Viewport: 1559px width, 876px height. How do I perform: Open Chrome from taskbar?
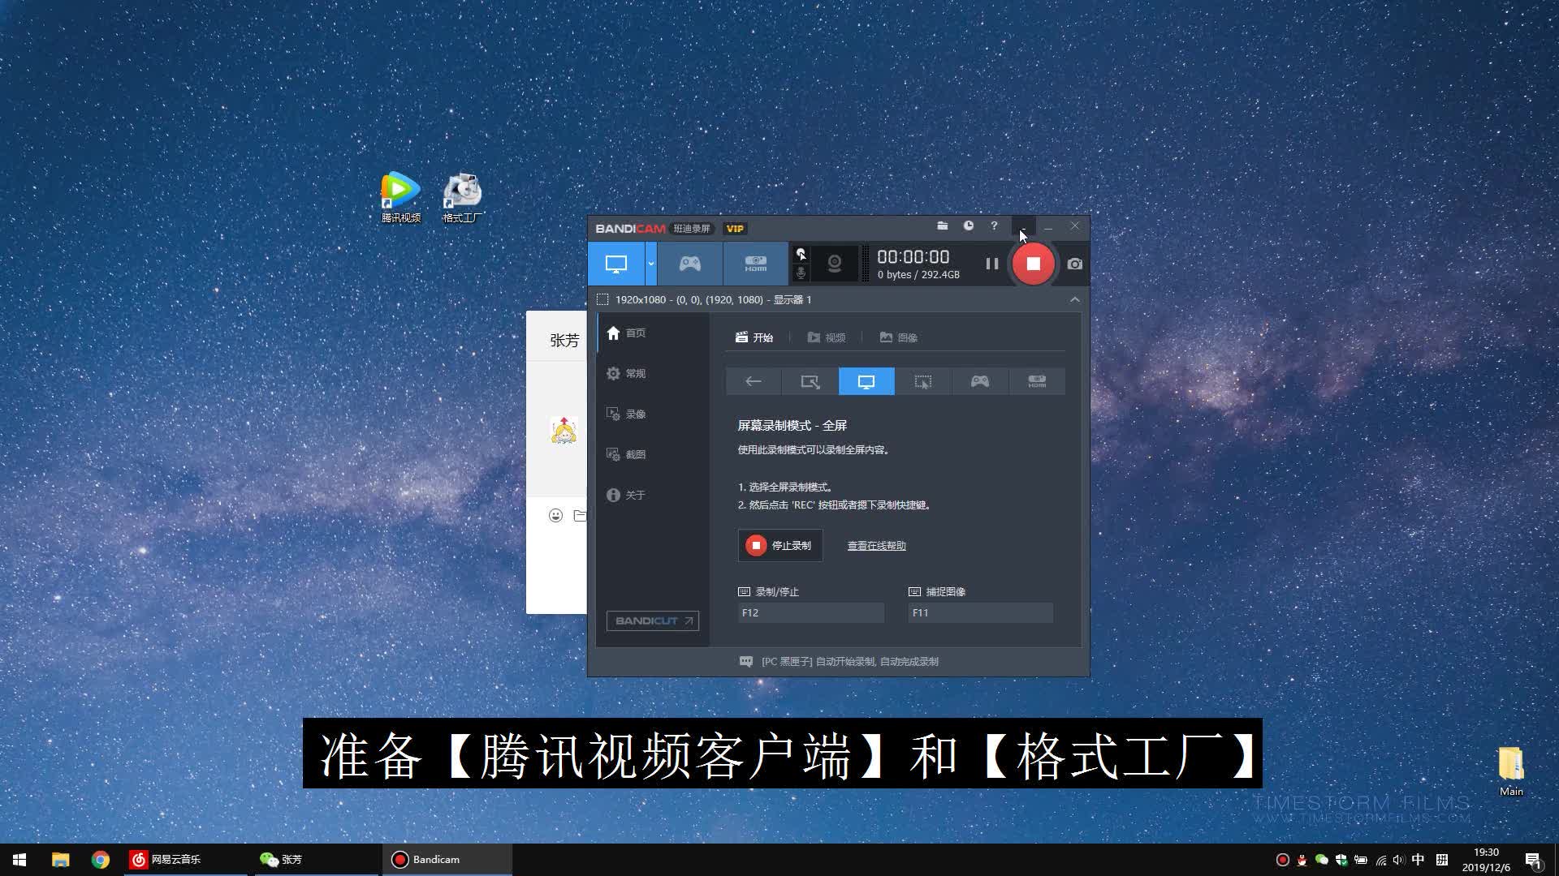tap(101, 860)
